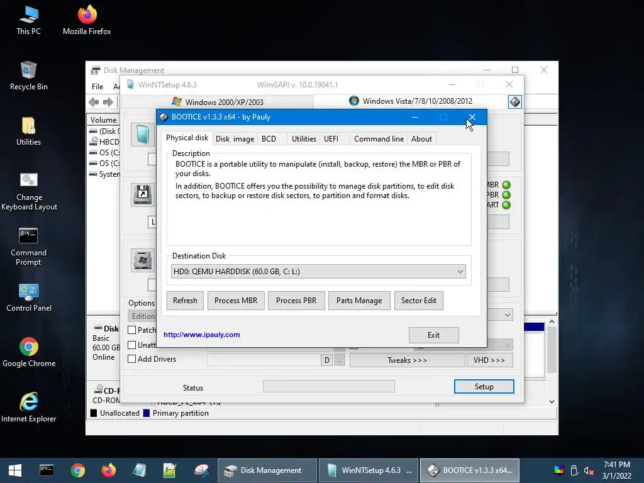
Task: Switch to the Physical disk tab
Action: [187, 138]
